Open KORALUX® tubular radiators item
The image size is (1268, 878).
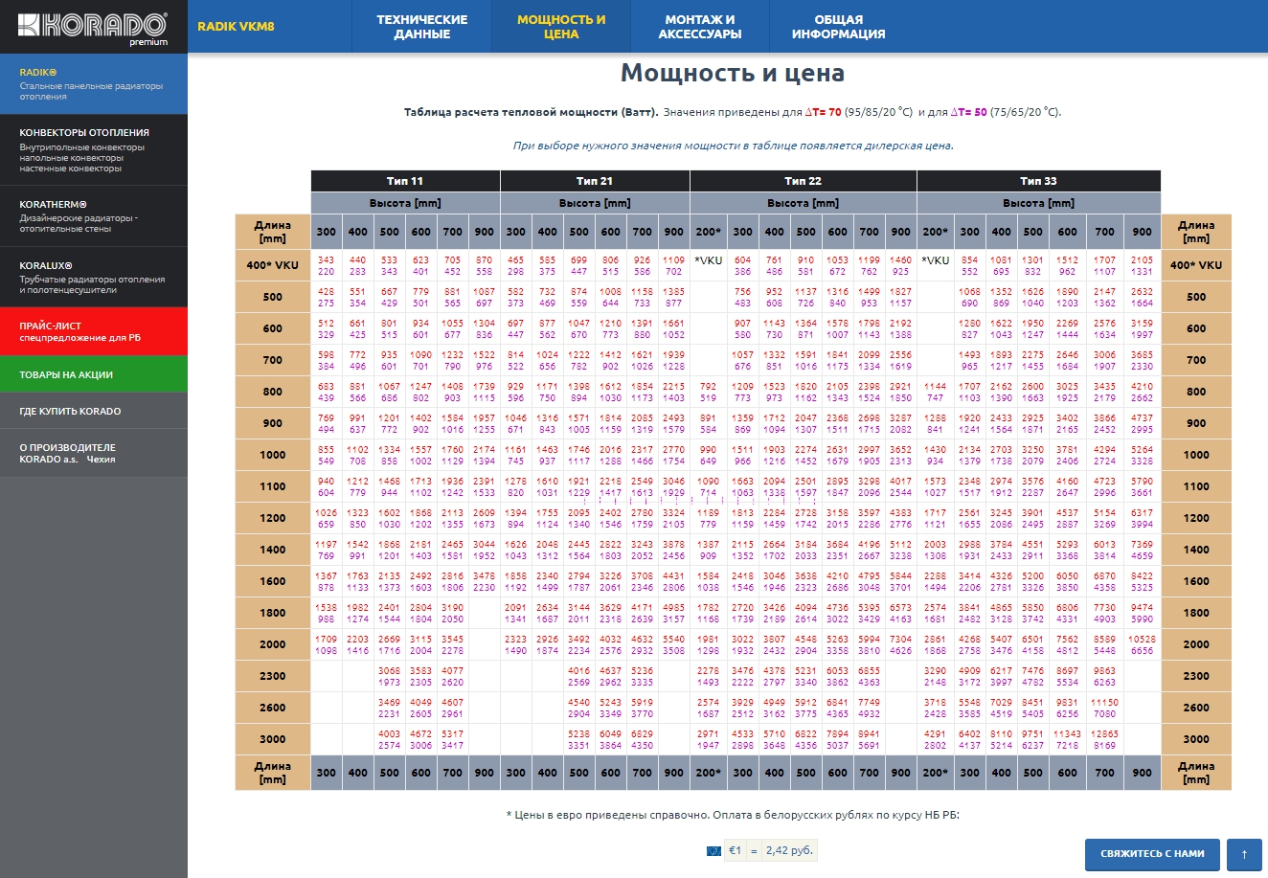(94, 277)
